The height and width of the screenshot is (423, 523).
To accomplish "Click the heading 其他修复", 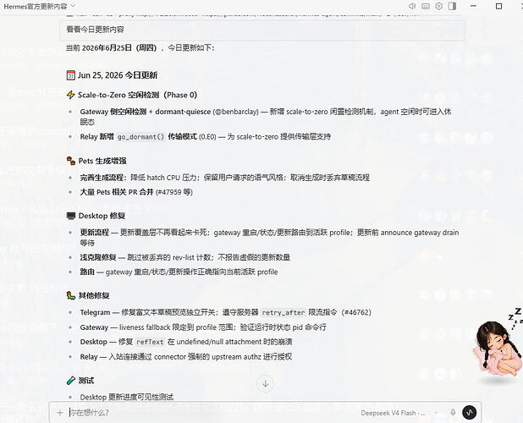I will (94, 295).
